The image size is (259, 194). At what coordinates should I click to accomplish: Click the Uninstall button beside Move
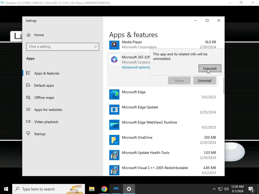(x=204, y=81)
